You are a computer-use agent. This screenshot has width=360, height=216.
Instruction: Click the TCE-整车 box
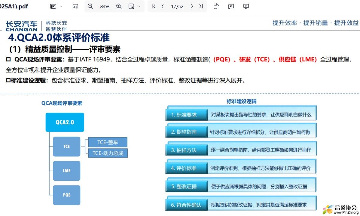(x=108, y=142)
